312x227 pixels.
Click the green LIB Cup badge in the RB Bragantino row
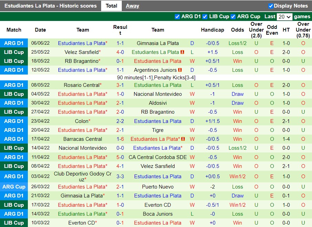coord(14,61)
